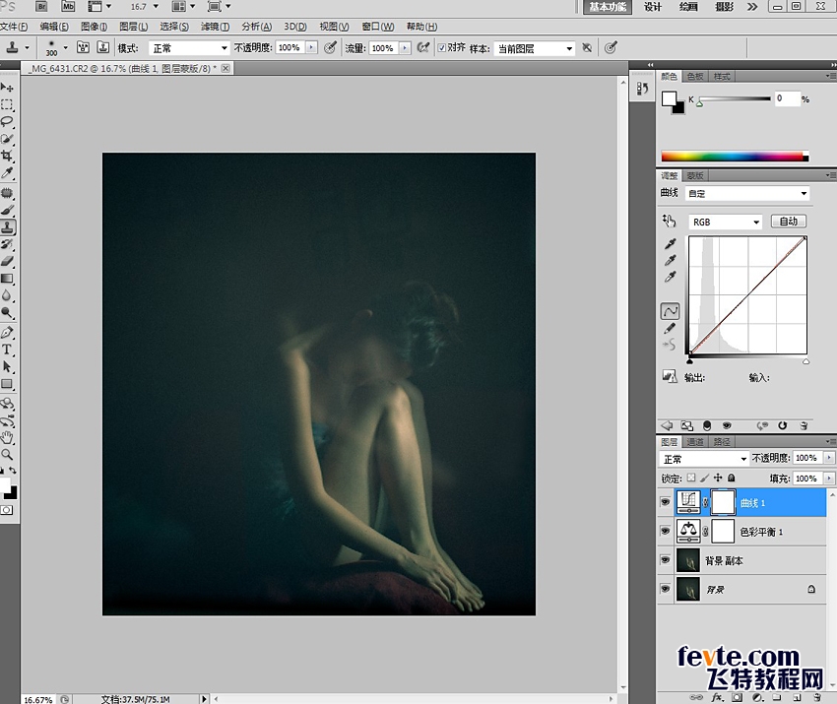Select the Clone Stamp tool in the toolbox
837x704 pixels.
[8, 226]
